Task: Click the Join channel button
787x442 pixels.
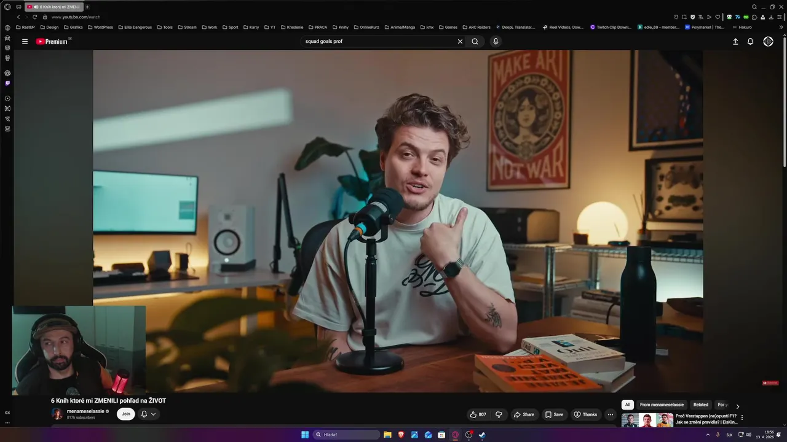Action: tap(126, 414)
